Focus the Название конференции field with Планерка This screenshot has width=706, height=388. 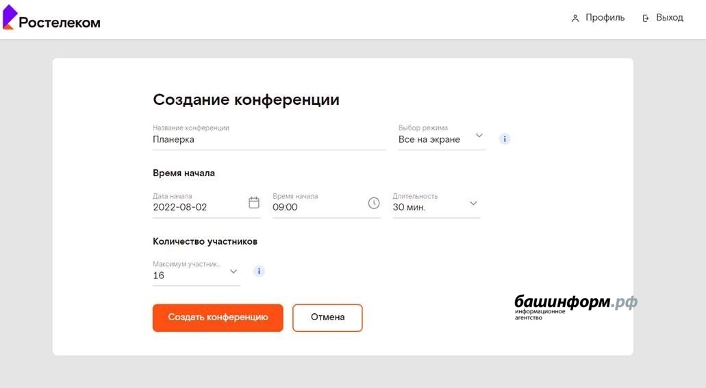(269, 136)
